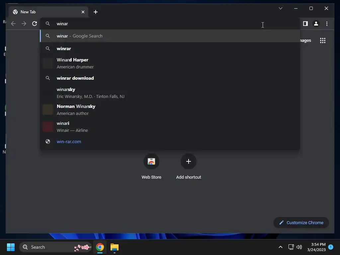The image size is (340, 255).
Task: Go back with the back arrow
Action: coord(13,24)
